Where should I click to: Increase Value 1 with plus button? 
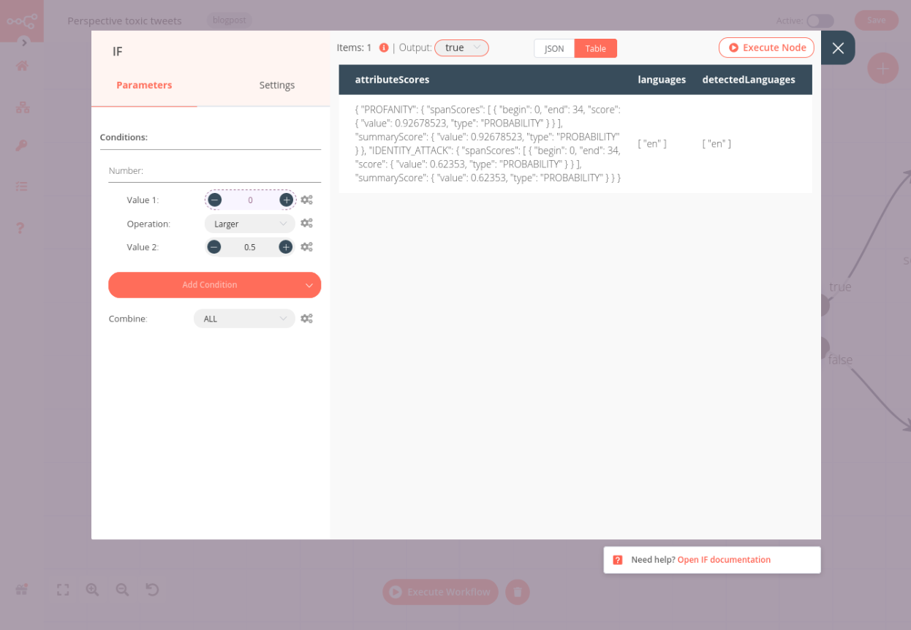coord(286,200)
